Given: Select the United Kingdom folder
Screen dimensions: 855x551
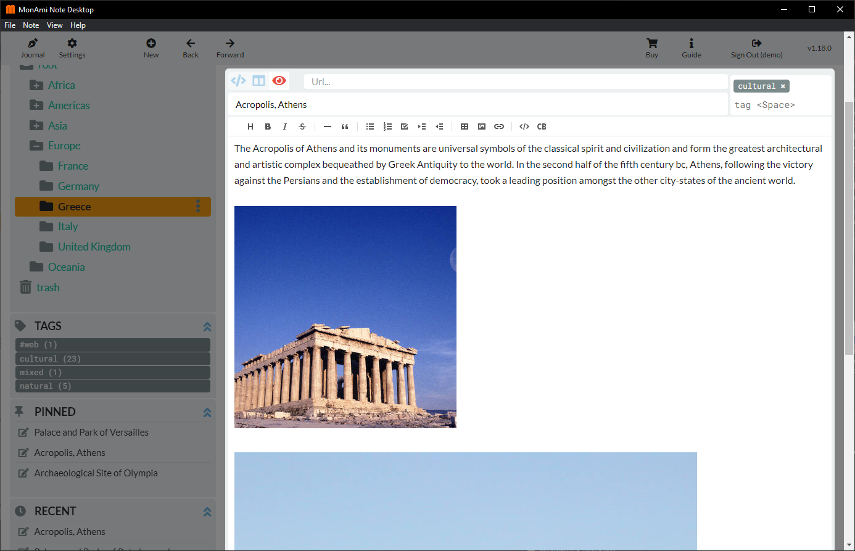Looking at the screenshot, I should pyautogui.click(x=94, y=247).
